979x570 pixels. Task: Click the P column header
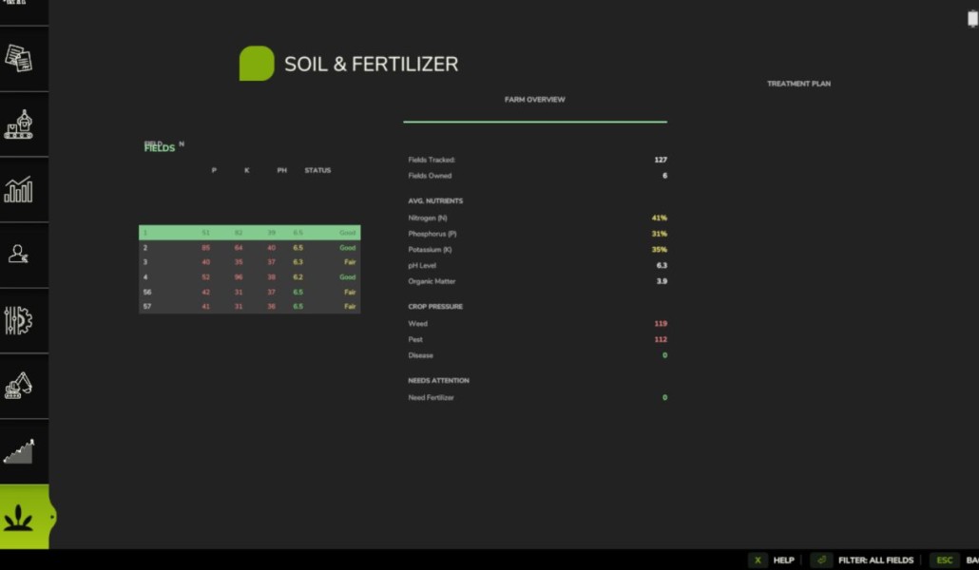click(x=214, y=170)
